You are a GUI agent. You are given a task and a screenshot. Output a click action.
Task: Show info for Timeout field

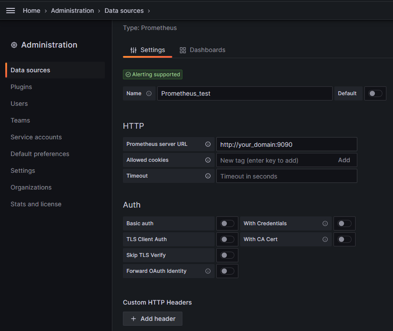[x=208, y=176]
